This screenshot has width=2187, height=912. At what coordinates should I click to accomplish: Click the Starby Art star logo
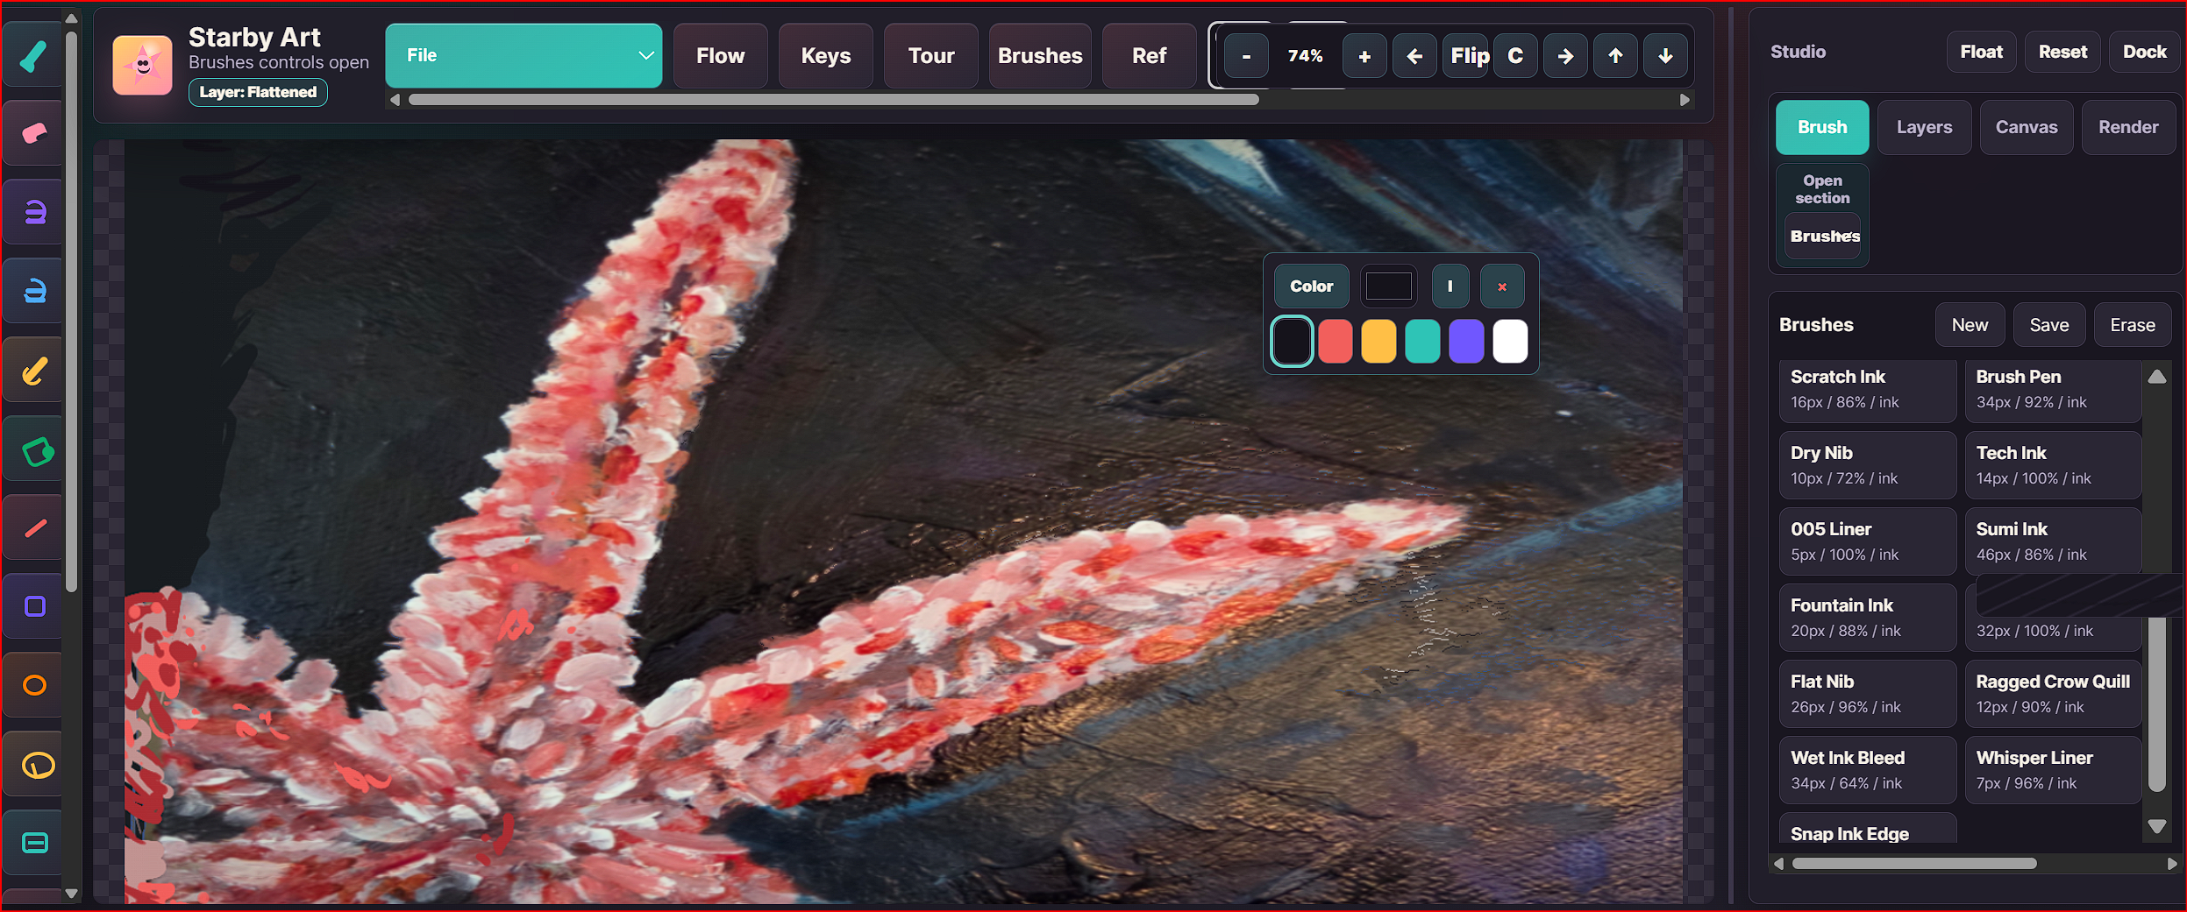(x=142, y=65)
